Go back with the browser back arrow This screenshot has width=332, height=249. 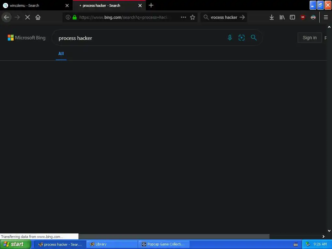tap(6, 17)
